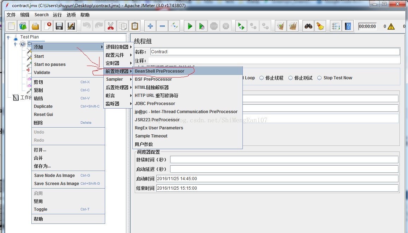Select the Stop Test Now radio button
Screen dimensions: 408x233
point(319,78)
